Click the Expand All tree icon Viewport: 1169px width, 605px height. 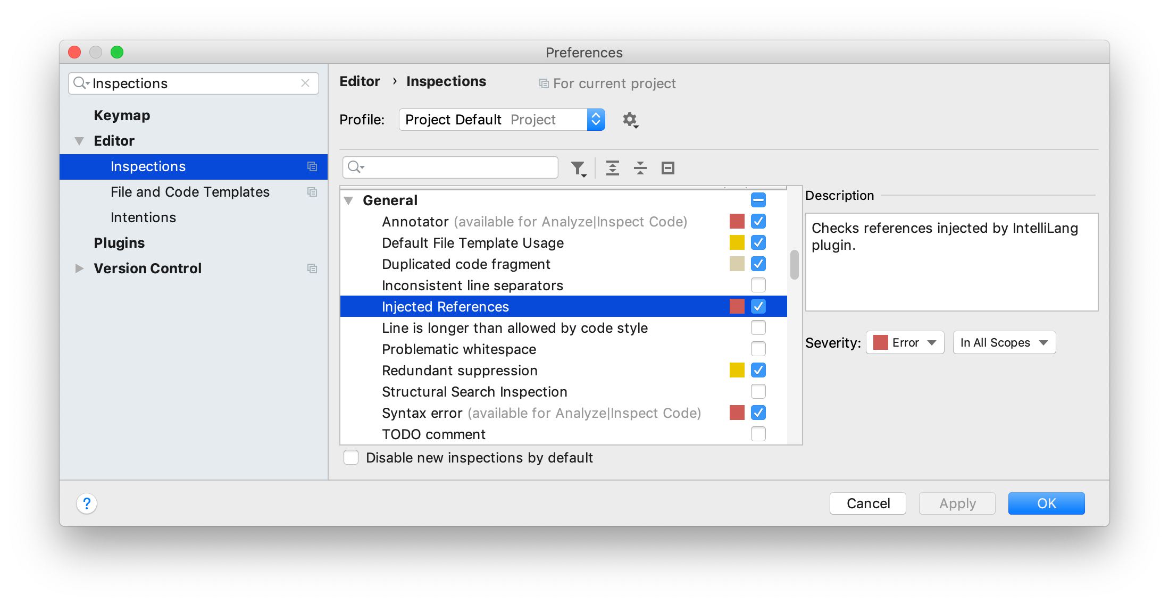pos(613,168)
